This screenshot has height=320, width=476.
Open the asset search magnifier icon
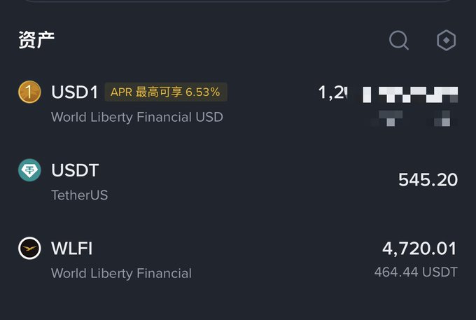[399, 41]
